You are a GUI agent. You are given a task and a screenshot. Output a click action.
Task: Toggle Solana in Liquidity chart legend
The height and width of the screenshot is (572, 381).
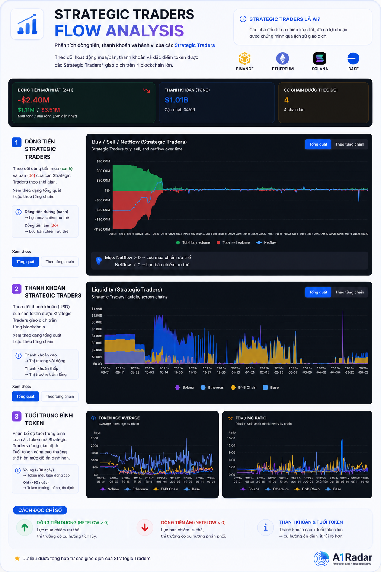click(185, 388)
